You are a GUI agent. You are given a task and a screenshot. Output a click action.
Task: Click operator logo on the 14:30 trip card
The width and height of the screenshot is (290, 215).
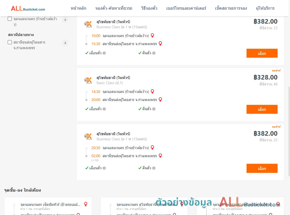pyautogui.click(x=88, y=80)
